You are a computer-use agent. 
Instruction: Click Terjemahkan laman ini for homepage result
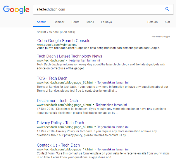tap(84, 60)
